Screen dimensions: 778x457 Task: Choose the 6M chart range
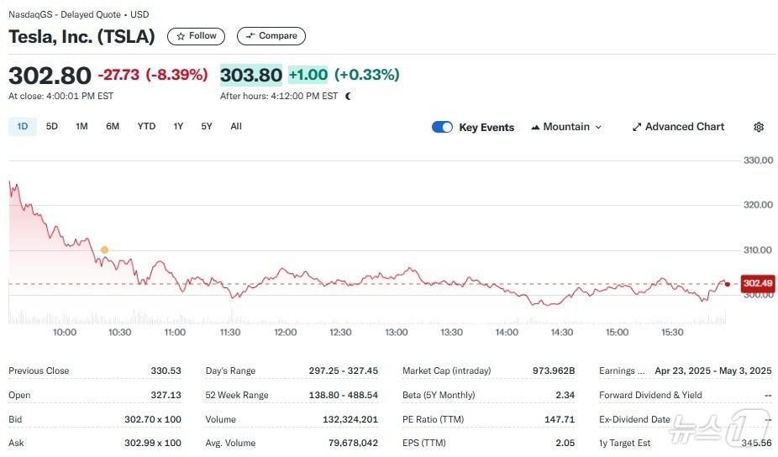click(x=113, y=127)
